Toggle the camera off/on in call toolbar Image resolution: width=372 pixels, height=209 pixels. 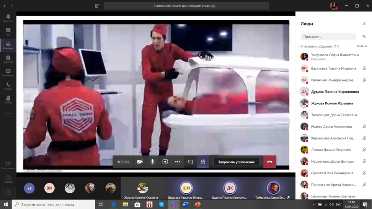pyautogui.click(x=140, y=162)
